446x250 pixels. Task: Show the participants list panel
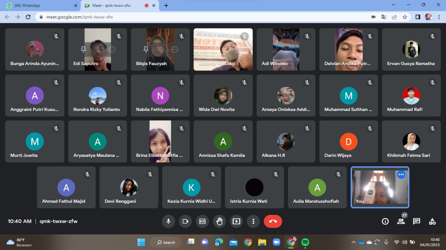(x=401, y=221)
